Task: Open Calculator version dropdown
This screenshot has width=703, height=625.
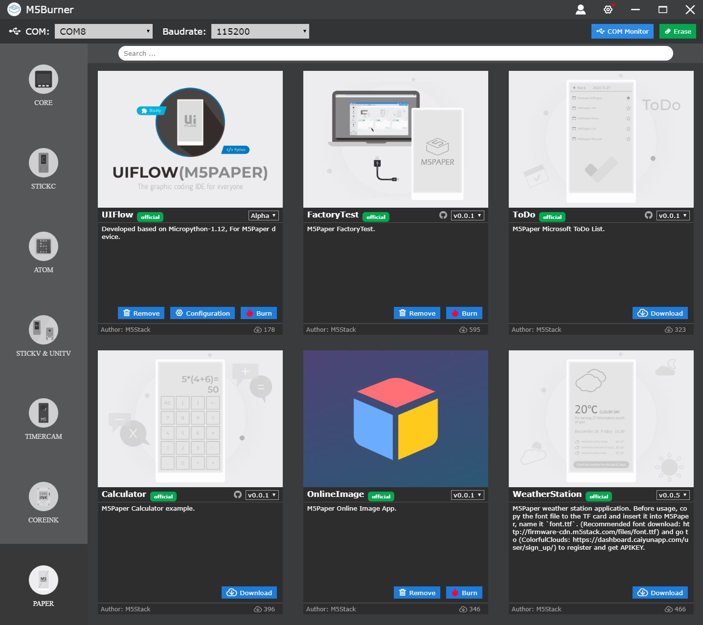Action: [262, 495]
